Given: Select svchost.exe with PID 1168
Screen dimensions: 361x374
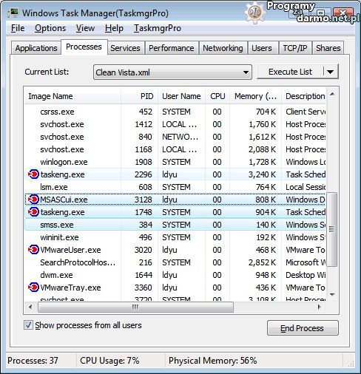Looking at the screenshot, I should pos(175,149).
